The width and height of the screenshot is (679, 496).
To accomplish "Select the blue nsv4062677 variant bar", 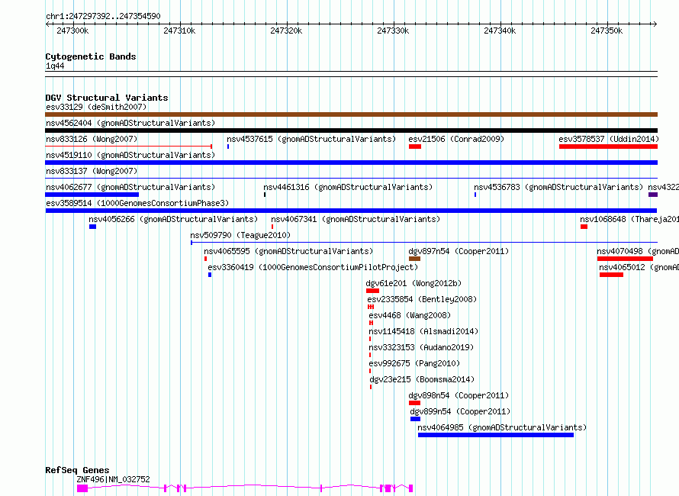I will 92,195.
